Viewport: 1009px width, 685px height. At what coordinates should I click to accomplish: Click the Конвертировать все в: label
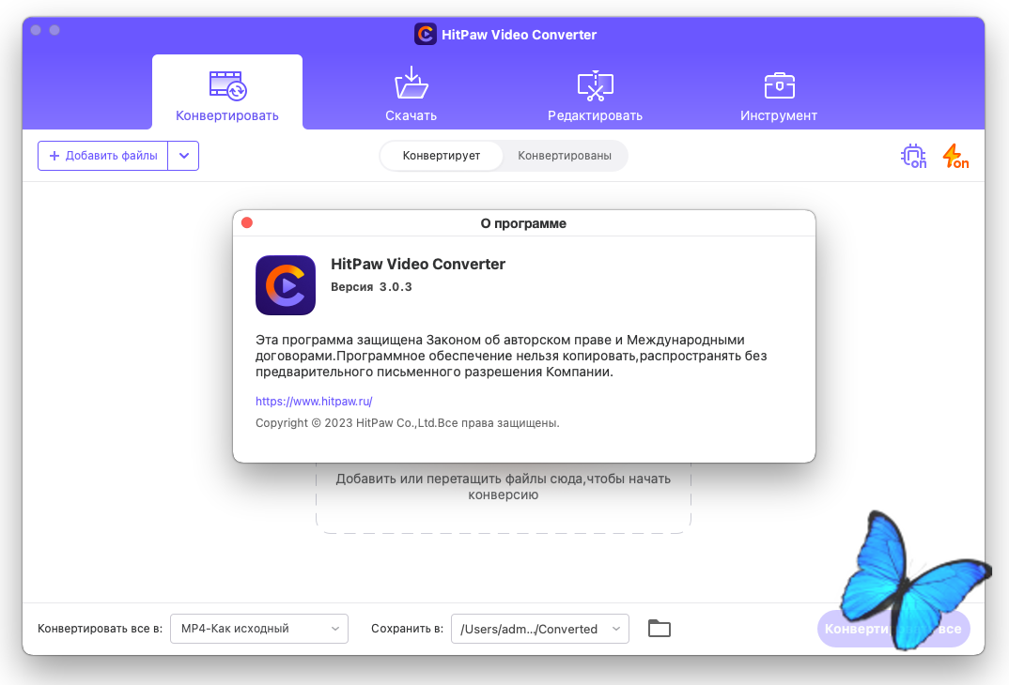point(100,629)
